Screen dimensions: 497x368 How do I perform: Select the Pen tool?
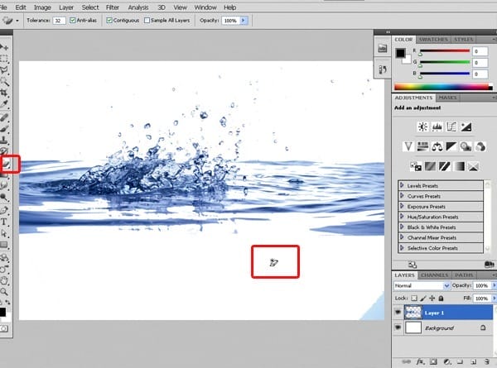(x=4, y=210)
